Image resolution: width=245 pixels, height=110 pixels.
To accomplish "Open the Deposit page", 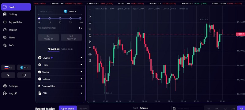I will pyautogui.click(x=13, y=30).
